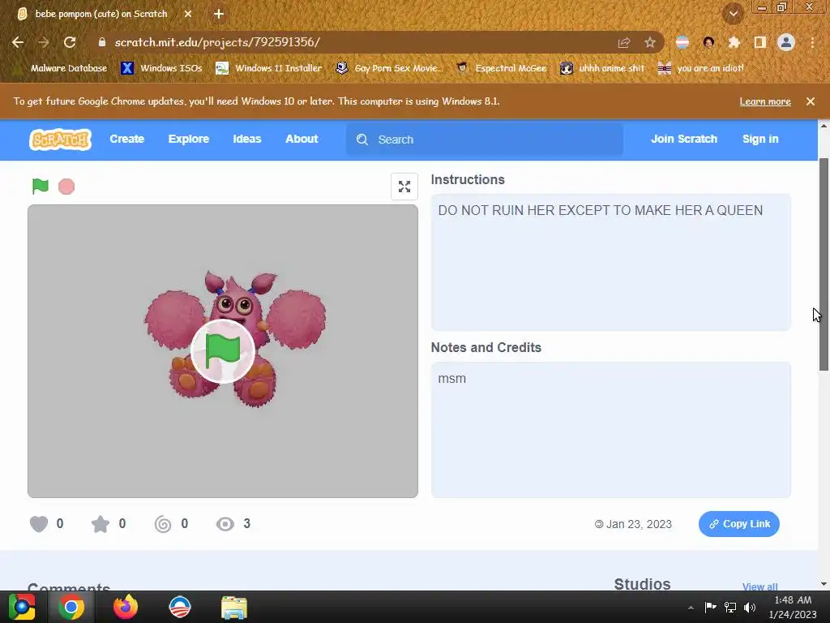Click the Scratch logo

[x=60, y=140]
